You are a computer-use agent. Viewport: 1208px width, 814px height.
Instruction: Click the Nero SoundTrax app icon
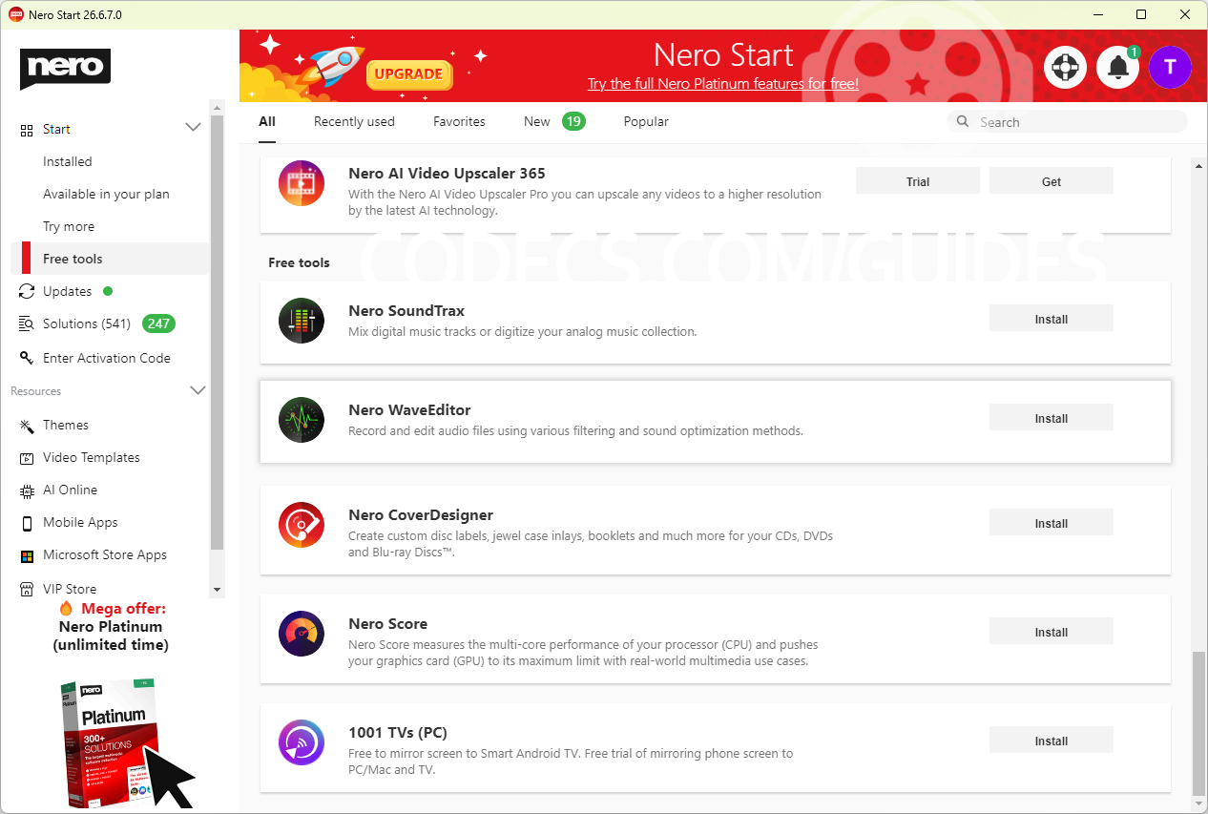tap(302, 321)
